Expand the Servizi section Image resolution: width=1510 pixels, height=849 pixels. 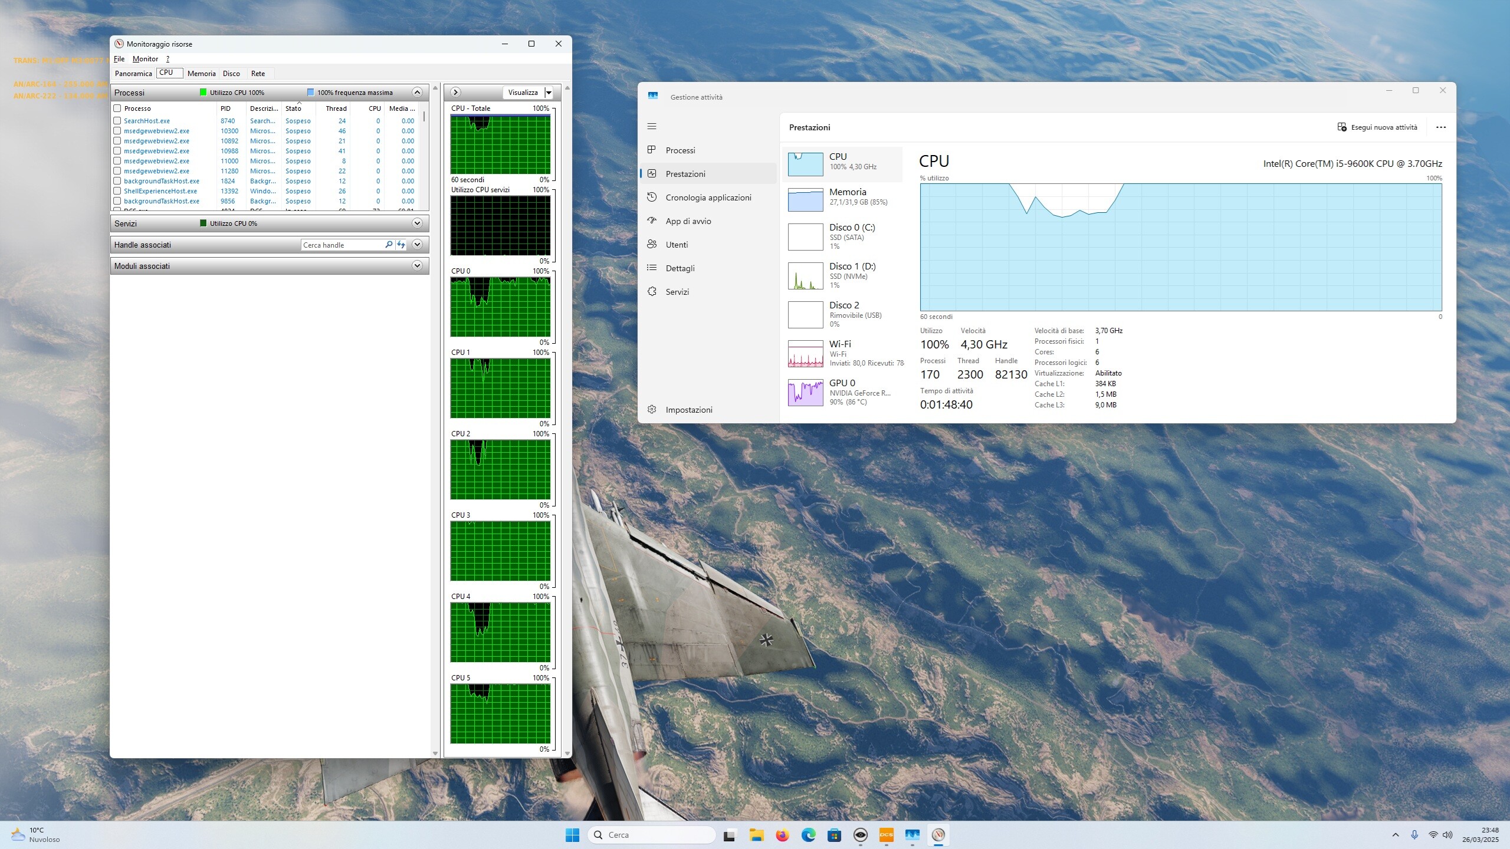coord(417,223)
